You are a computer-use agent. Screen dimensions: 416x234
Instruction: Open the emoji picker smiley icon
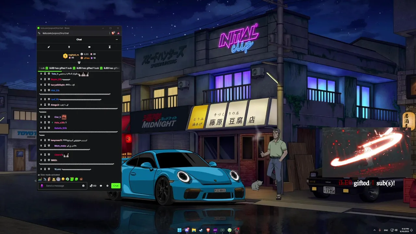(83, 186)
